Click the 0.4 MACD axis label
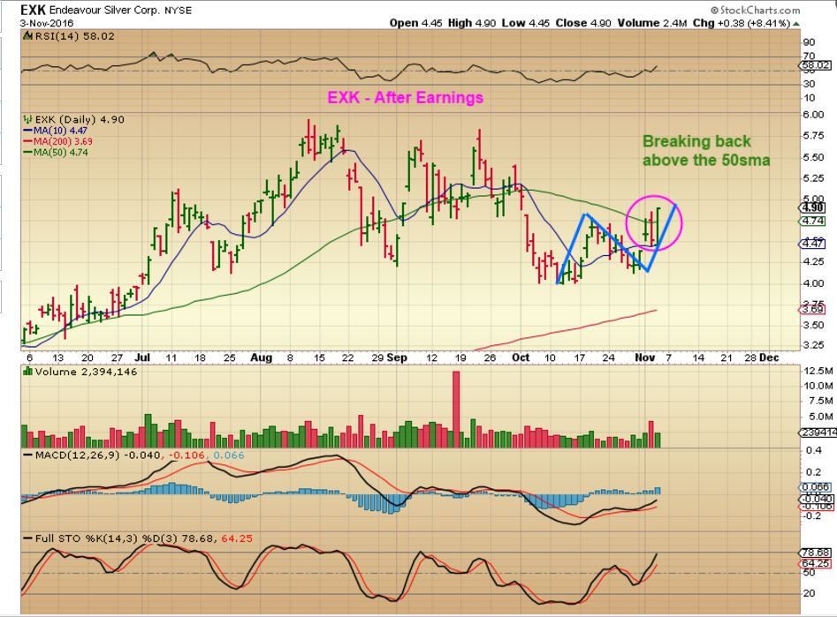Screen dimensions: 837x617 (x=814, y=451)
